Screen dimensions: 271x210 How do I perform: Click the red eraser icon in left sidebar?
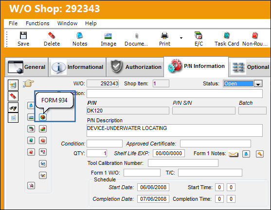click(x=13, y=96)
